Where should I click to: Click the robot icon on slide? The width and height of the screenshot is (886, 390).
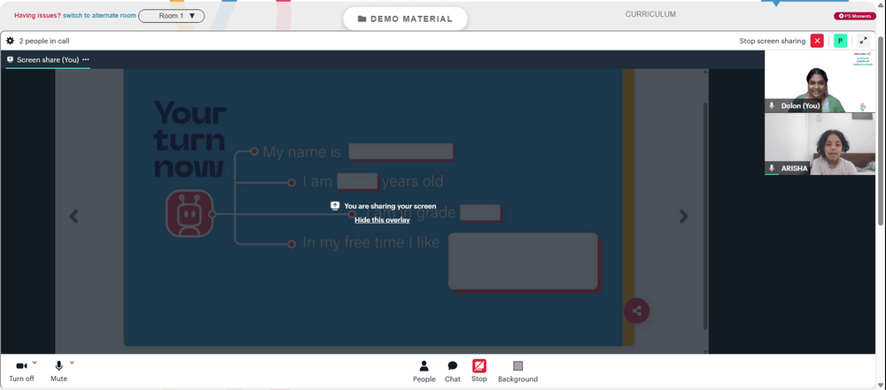pyautogui.click(x=190, y=213)
